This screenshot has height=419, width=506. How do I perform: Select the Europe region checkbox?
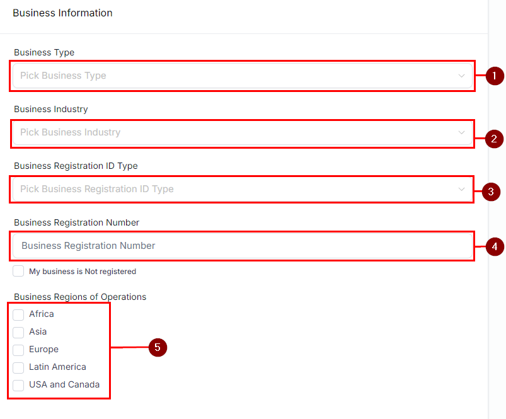(18, 350)
